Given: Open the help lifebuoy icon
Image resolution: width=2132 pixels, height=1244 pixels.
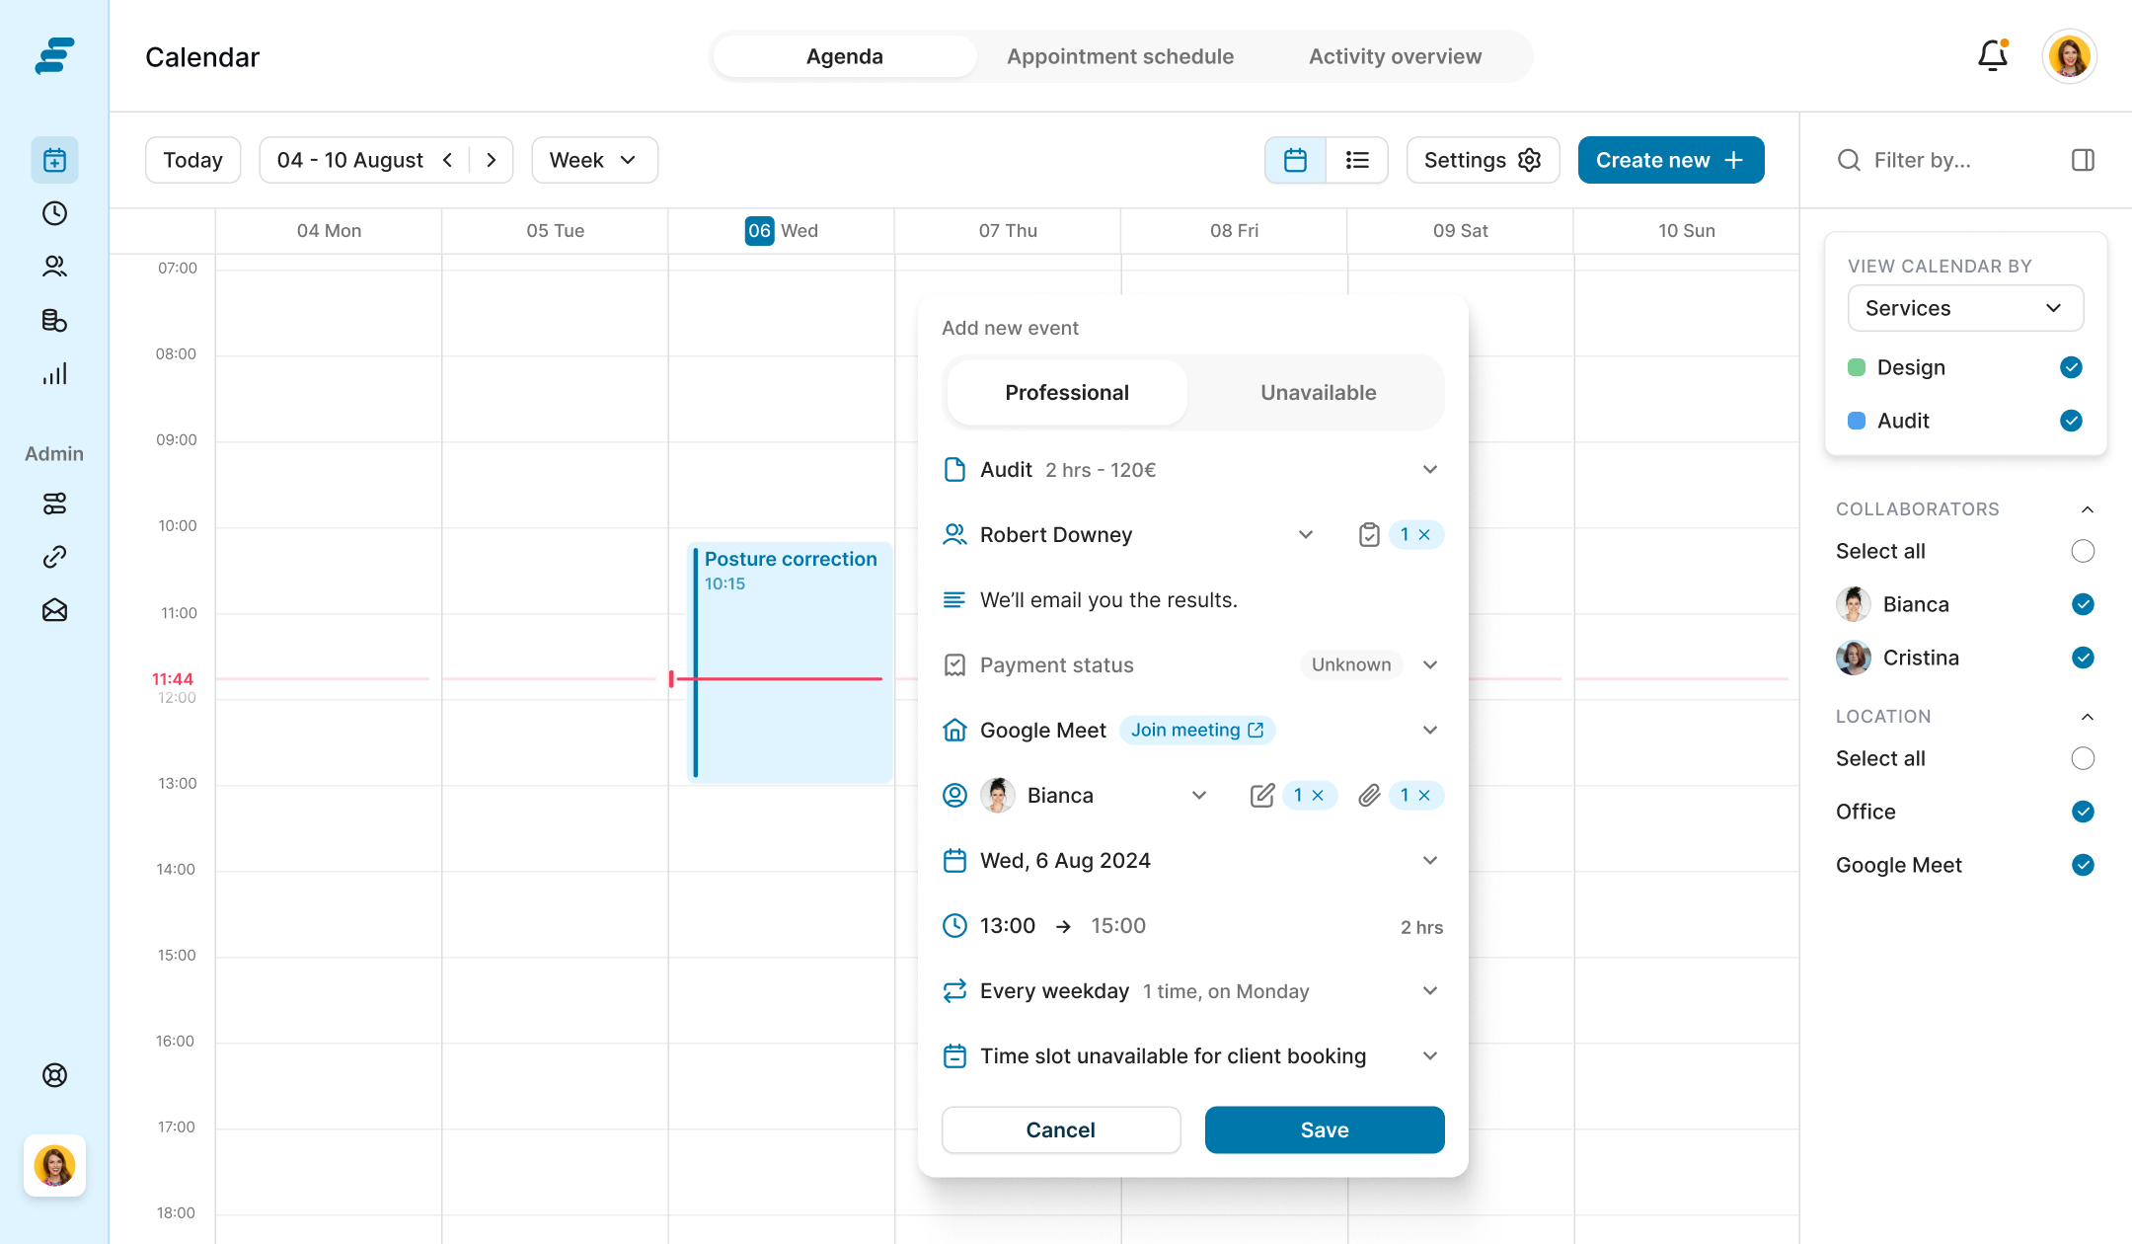Looking at the screenshot, I should [54, 1075].
